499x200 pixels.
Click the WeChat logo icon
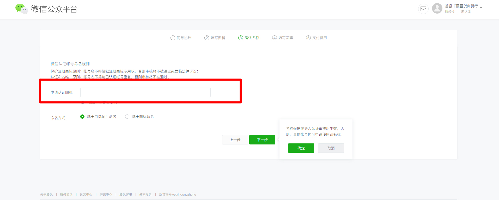pos(22,9)
